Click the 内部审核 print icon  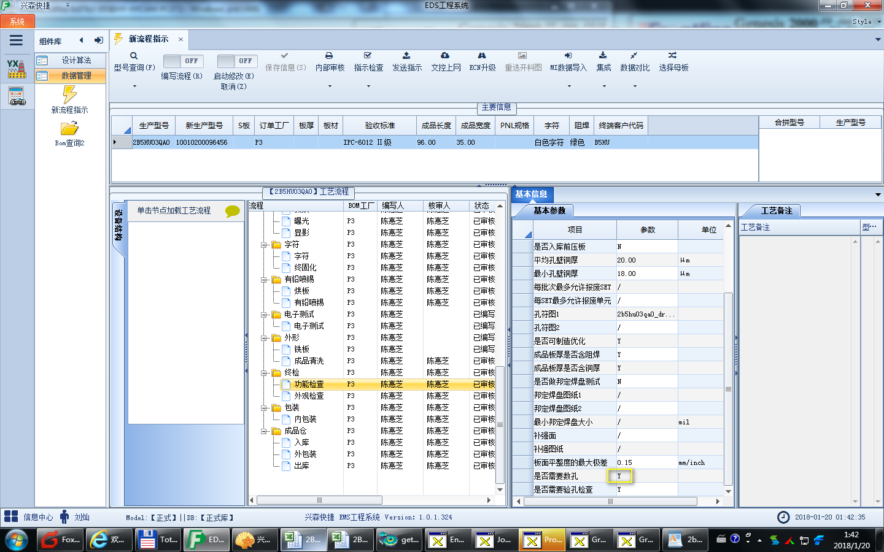point(329,56)
